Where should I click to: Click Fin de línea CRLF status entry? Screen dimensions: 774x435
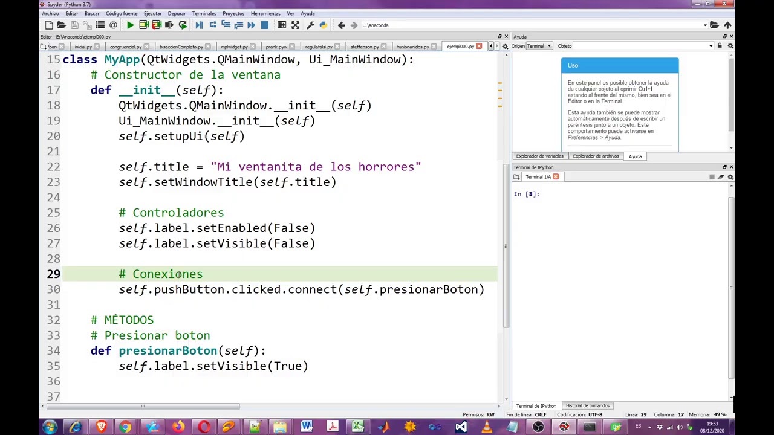coord(526,414)
